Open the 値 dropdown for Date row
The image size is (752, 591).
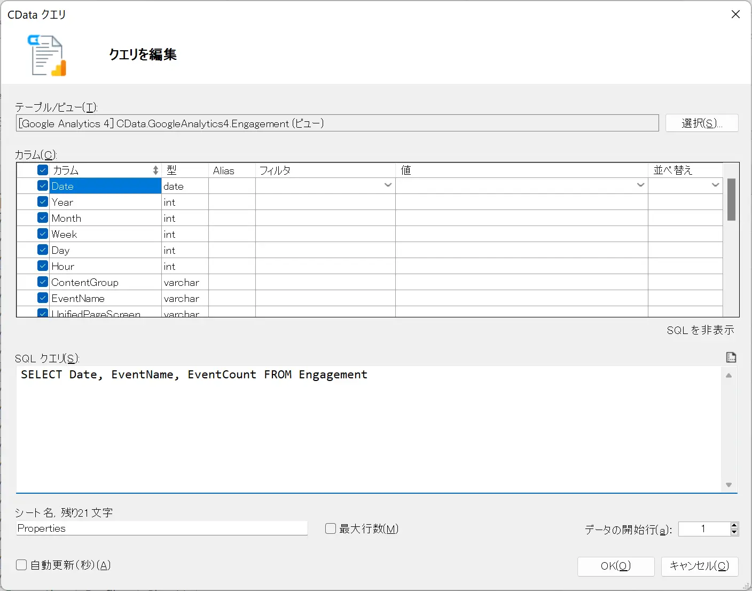pos(640,185)
